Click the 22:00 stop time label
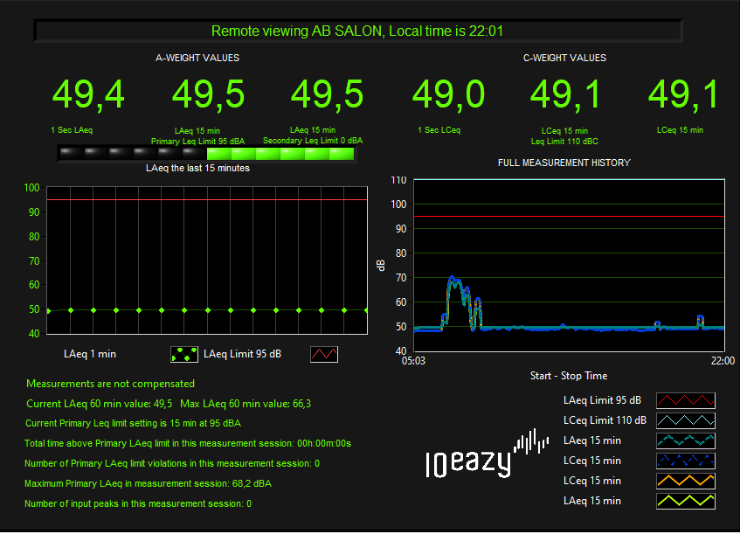The width and height of the screenshot is (740, 534). 722,360
